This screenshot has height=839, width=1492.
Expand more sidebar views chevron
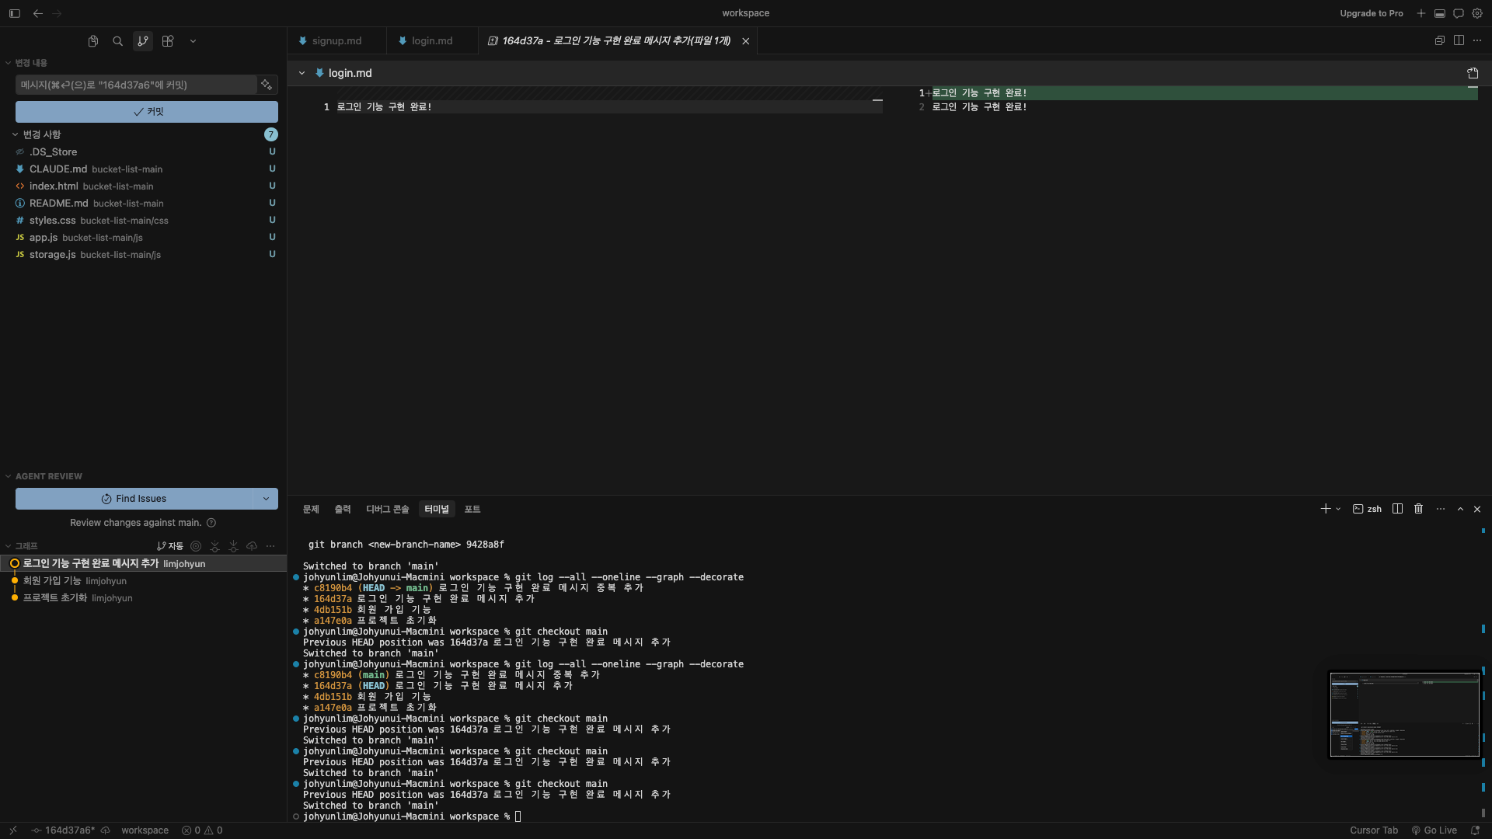193,41
